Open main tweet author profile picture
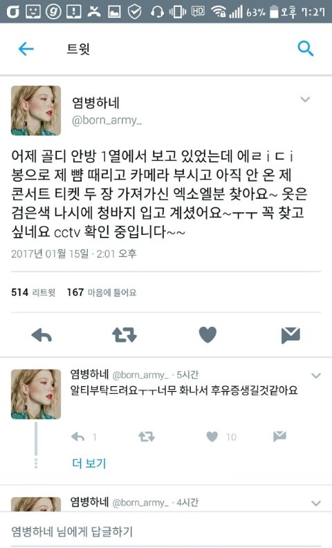The image size is (332, 548). point(36,111)
